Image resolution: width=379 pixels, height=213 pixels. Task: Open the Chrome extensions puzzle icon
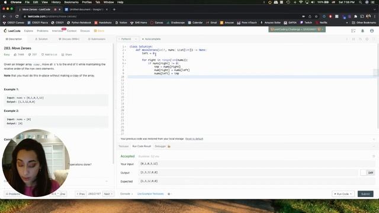pos(355,17)
